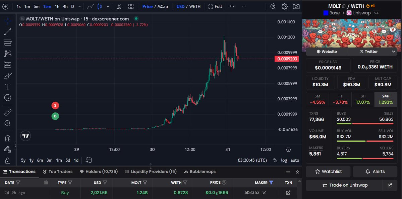Select the 6H price change period
The width and height of the screenshot is (402, 199).
click(363, 100)
